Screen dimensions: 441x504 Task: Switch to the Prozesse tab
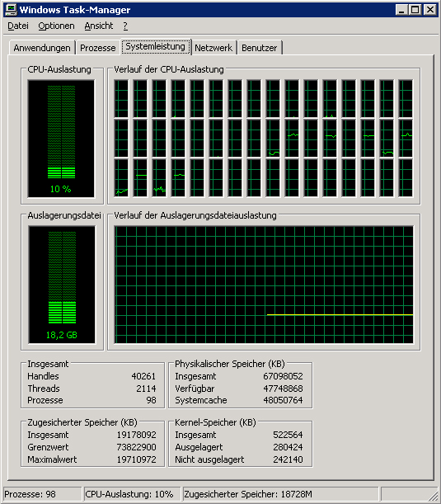pyautogui.click(x=97, y=48)
